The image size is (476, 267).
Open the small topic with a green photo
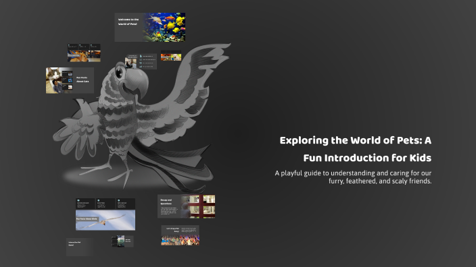coord(122,241)
